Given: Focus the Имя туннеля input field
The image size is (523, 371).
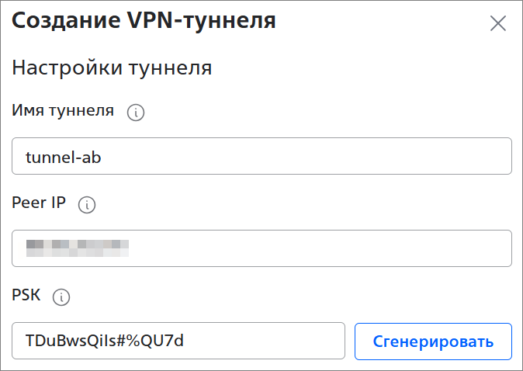Looking at the screenshot, I should 261,157.
